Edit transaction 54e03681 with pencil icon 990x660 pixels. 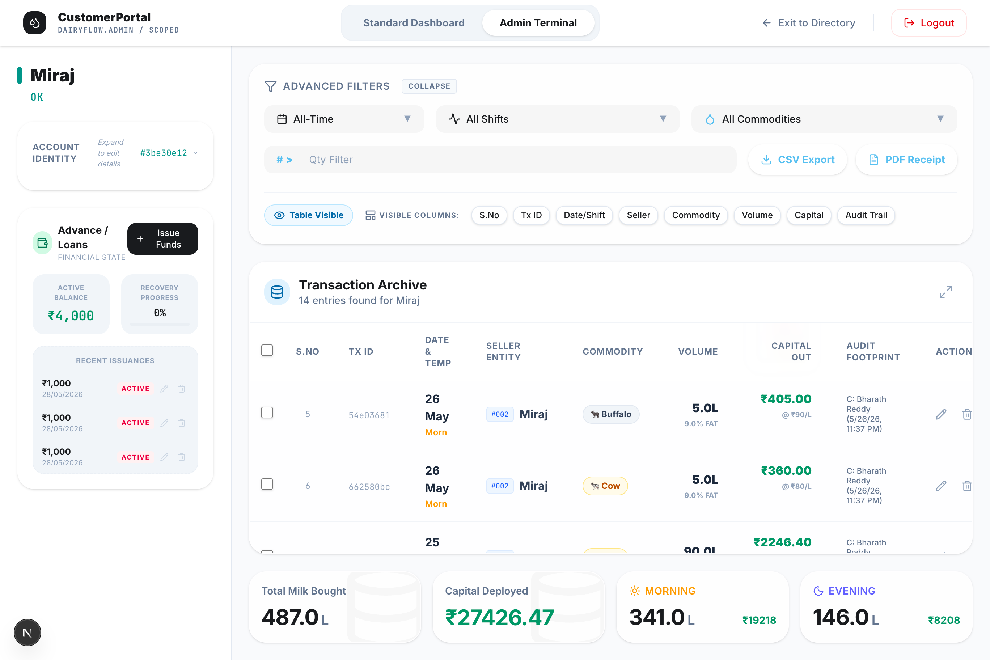click(x=941, y=415)
